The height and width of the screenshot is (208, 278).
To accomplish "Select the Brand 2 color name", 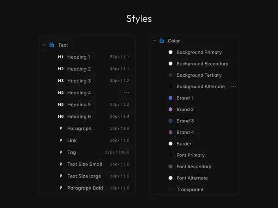I will click(185, 110).
